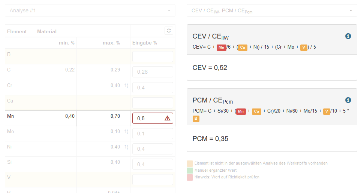Click orange V badge in CEV formula
This screenshot has height=193, width=361.
[304, 48]
